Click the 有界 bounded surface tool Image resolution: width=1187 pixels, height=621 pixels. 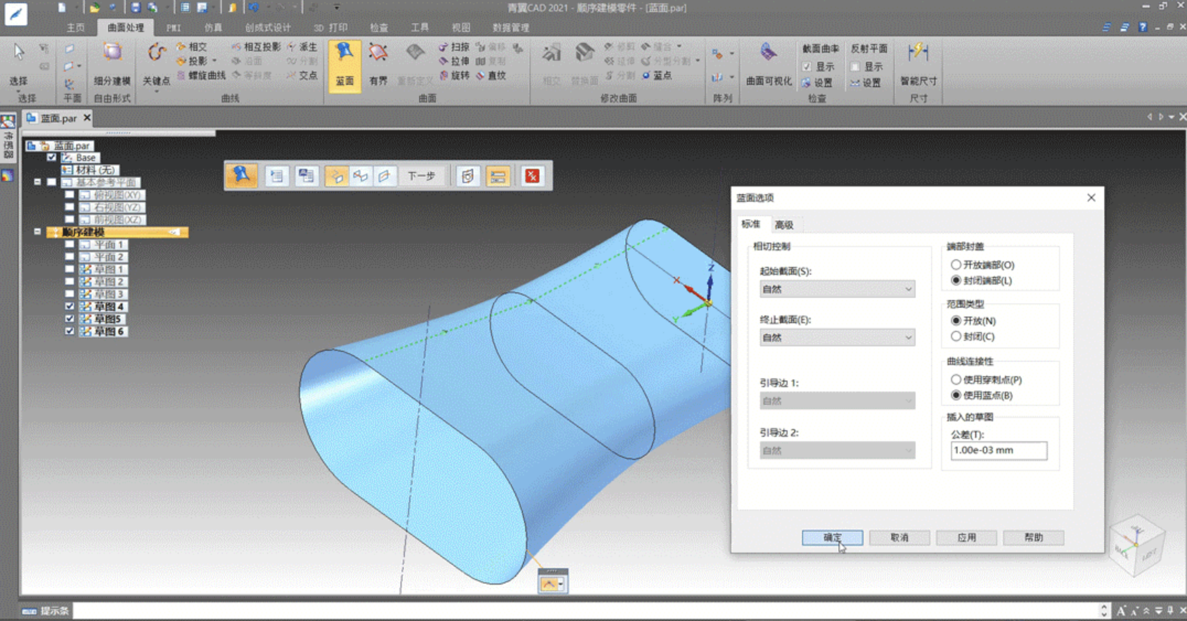[x=378, y=65]
